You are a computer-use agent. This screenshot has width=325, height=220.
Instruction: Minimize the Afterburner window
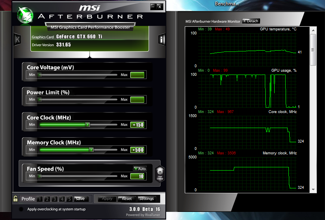[153, 6]
